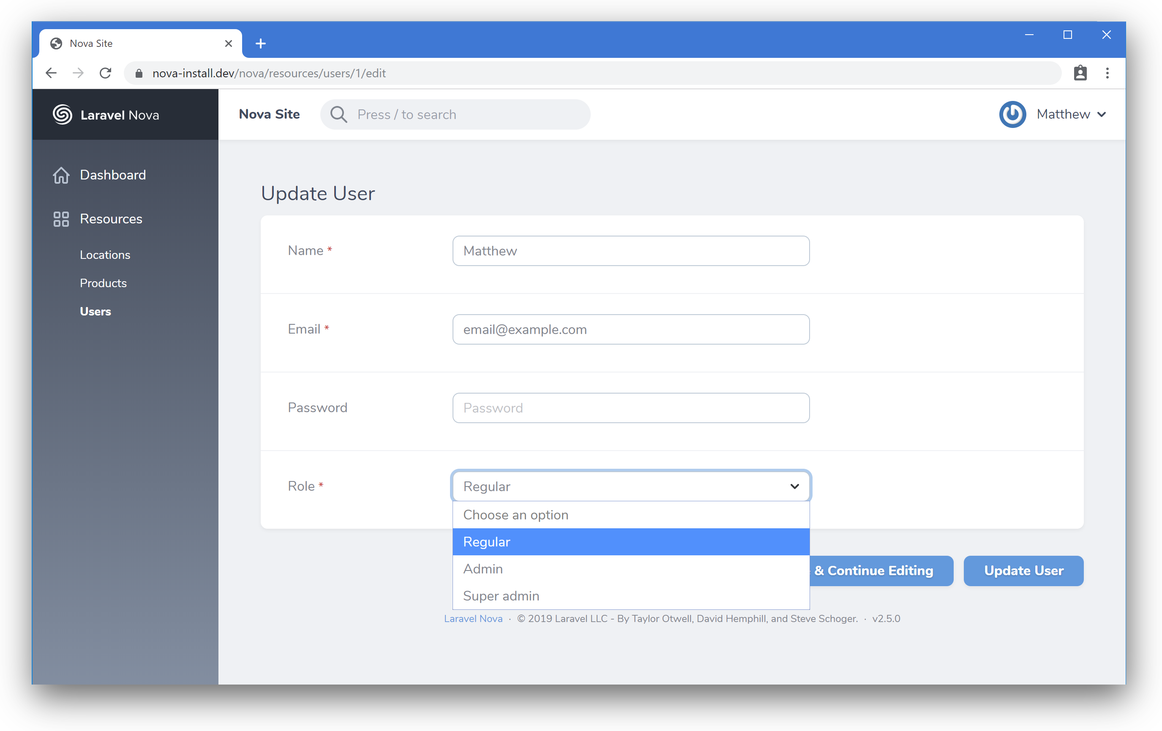Click the Laravel Nova logo icon

pos(62,115)
